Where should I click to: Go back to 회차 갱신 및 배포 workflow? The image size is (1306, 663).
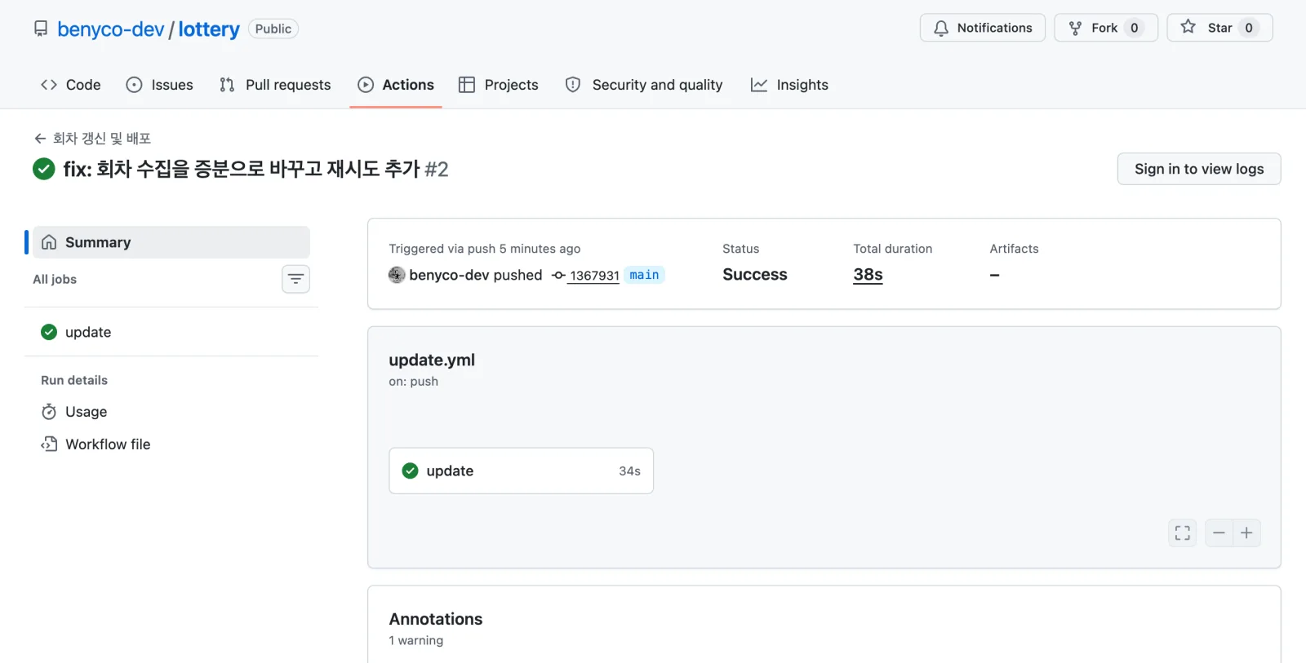click(92, 139)
